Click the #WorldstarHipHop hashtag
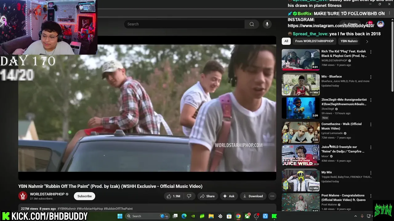Screen dimensions: 394x221 coord(90,209)
